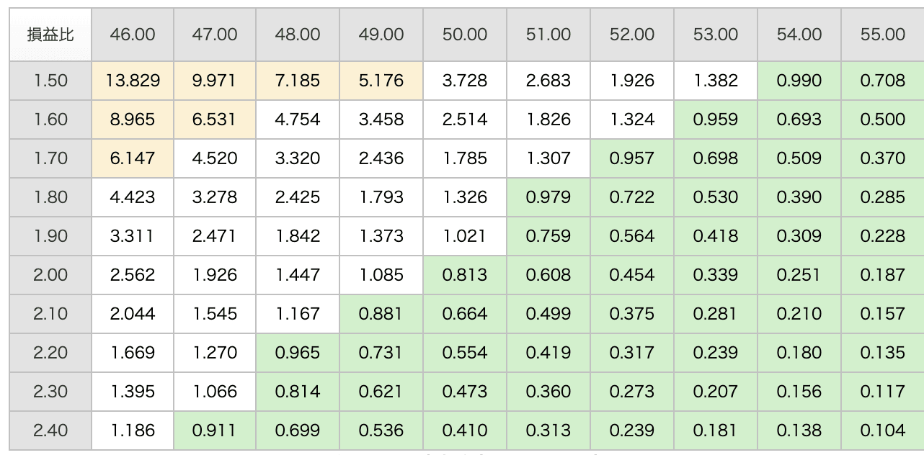Screen dimensions: 924x455
Task: Select the cell with value 2.425
Action: point(298,197)
